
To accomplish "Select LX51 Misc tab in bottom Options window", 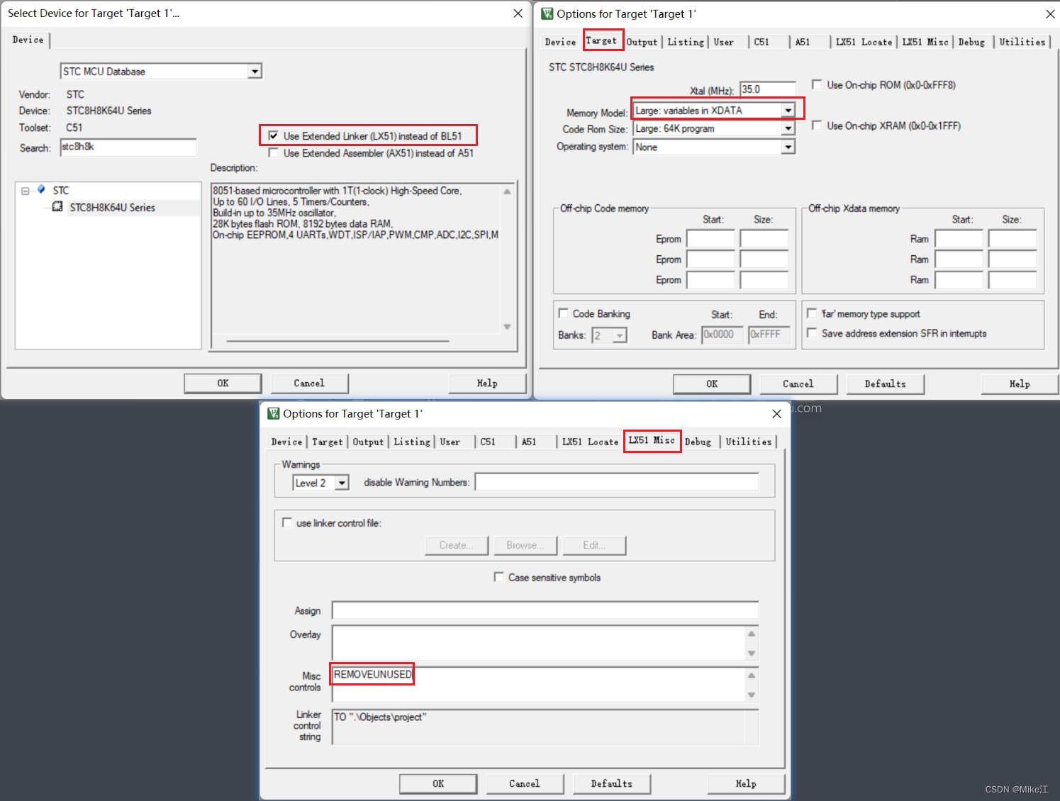I will pyautogui.click(x=652, y=440).
